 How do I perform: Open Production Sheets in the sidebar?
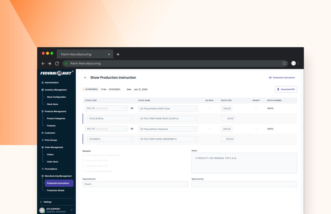pos(56,190)
